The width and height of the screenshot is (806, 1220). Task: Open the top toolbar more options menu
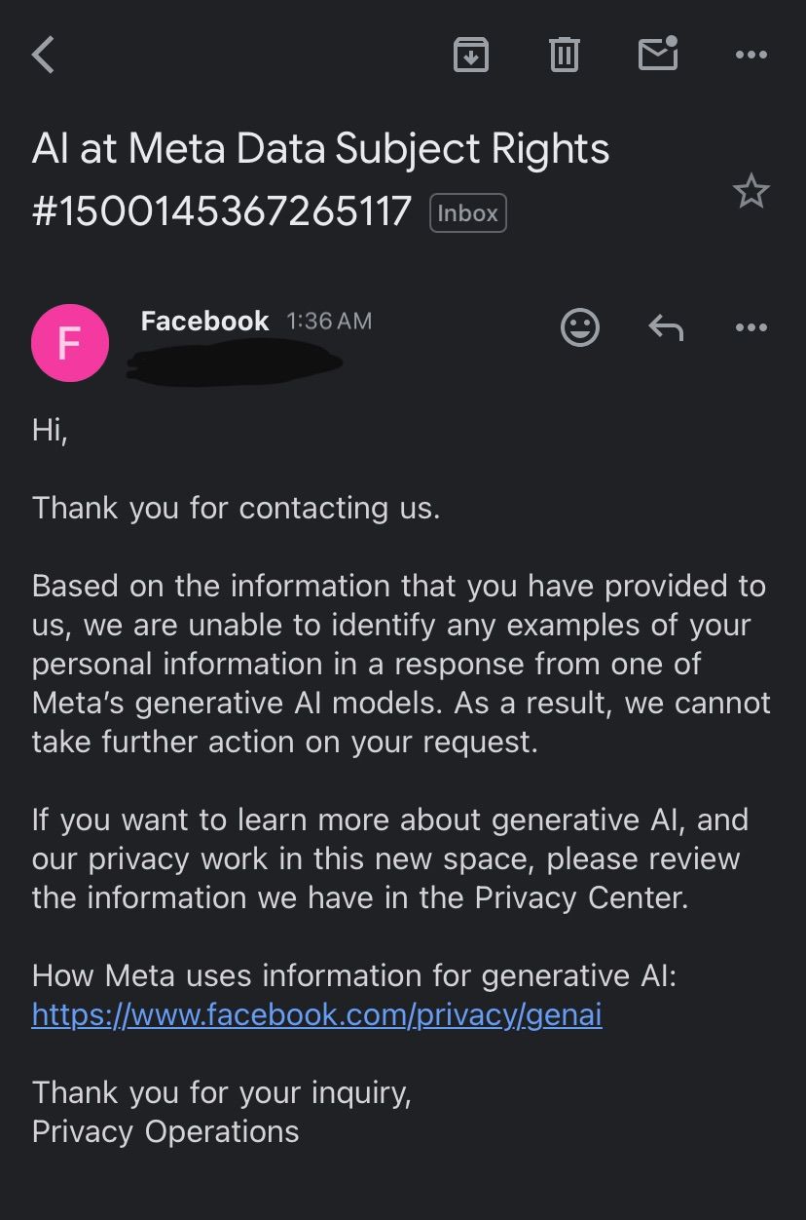pos(751,56)
